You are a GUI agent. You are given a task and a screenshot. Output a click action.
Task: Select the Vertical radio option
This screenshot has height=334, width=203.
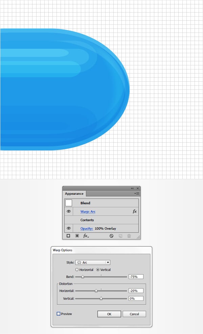pos(104,270)
